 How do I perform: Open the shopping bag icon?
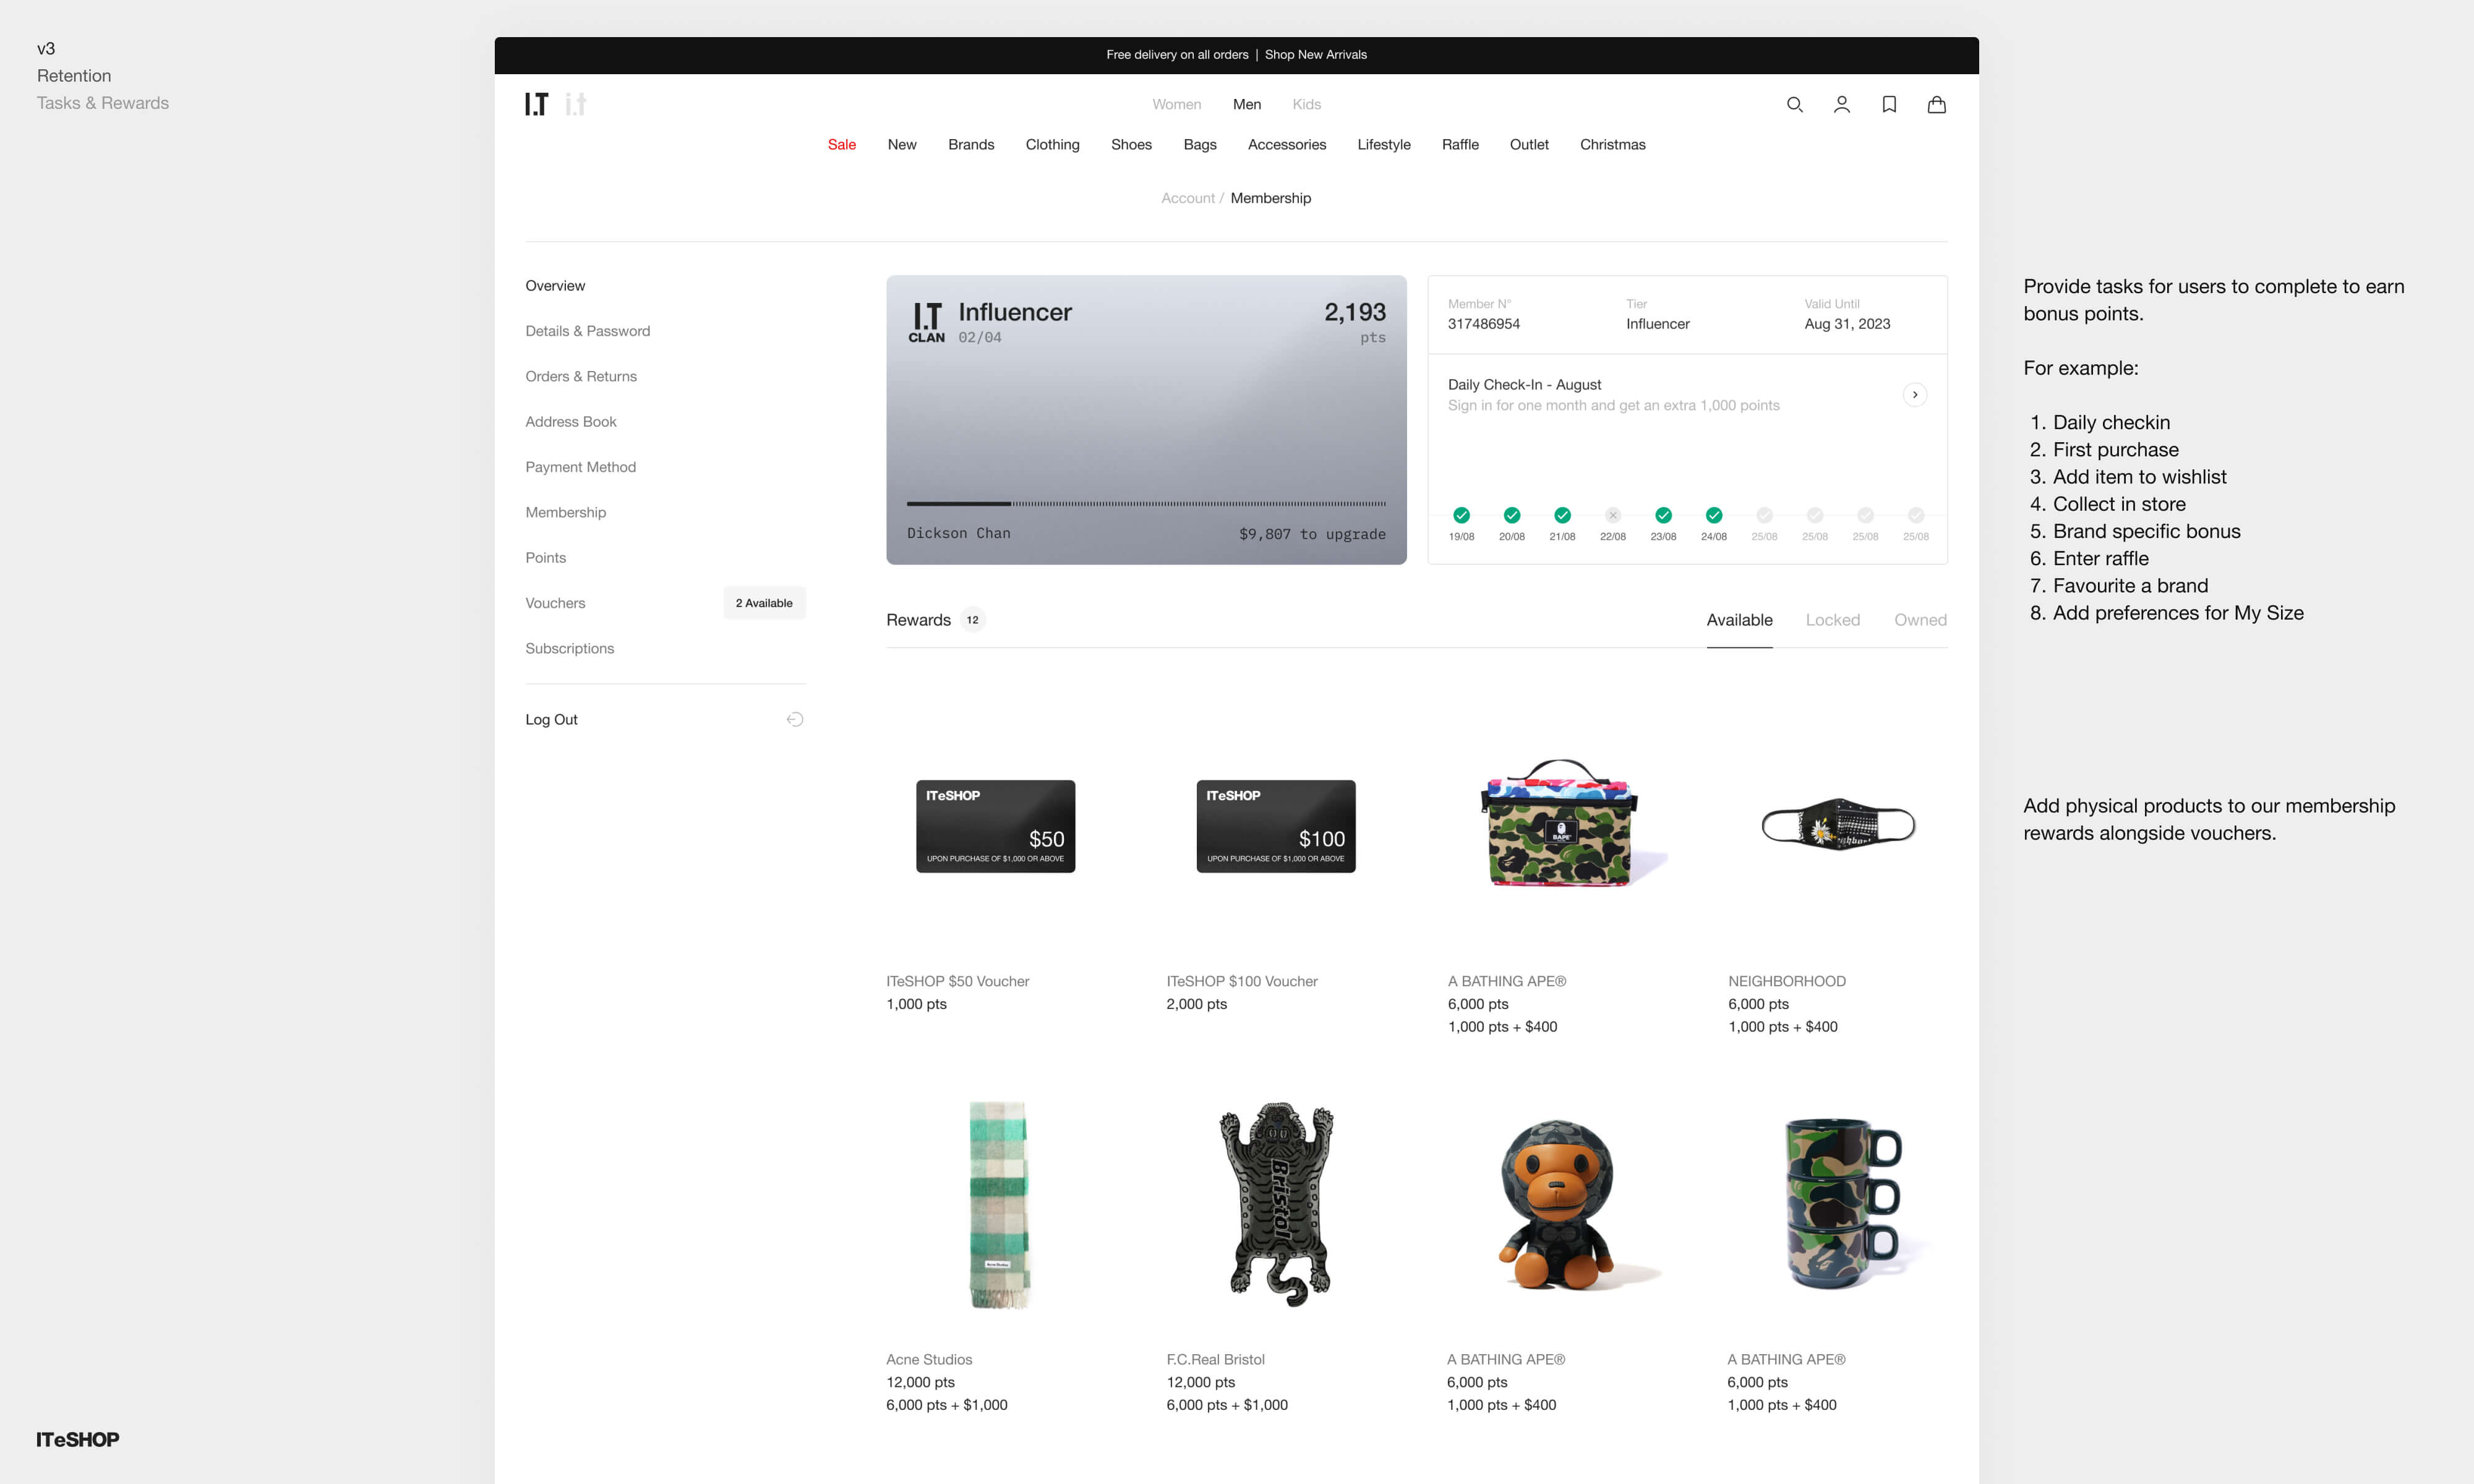point(1936,104)
